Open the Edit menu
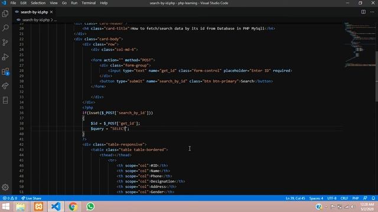The width and height of the screenshot is (378, 212). (x=24, y=3)
